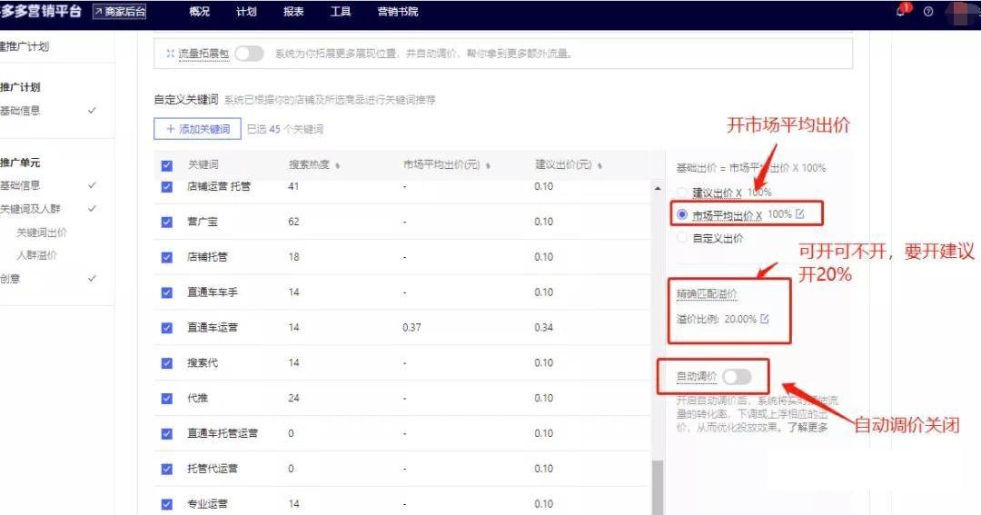981x515 pixels.
Task: Select the 建议出价 X radio option
Action: [682, 193]
